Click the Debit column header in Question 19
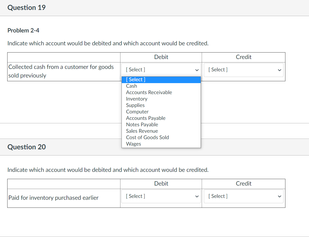Screen dimensions: 309x237 click(x=161, y=57)
